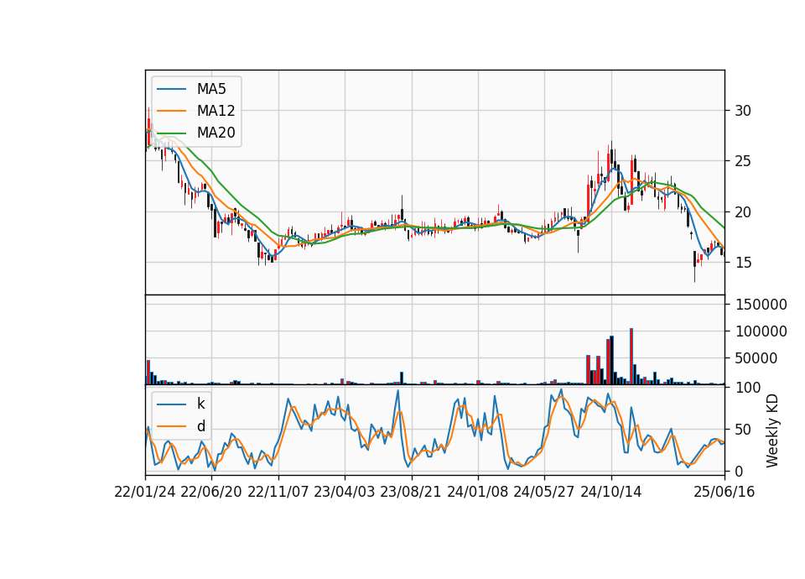The width and height of the screenshot is (805, 579).
Task: Click the MA12 legend label
Action: tap(216, 111)
